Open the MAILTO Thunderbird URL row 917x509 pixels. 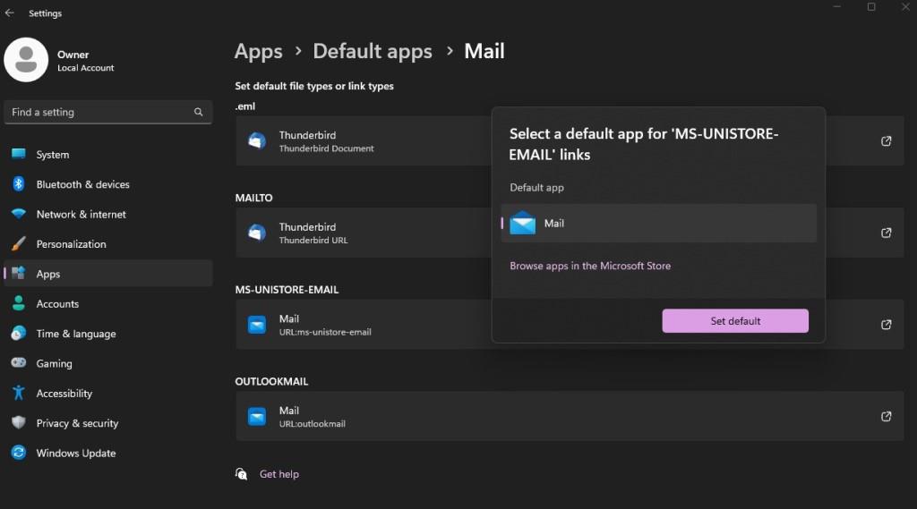(570, 233)
